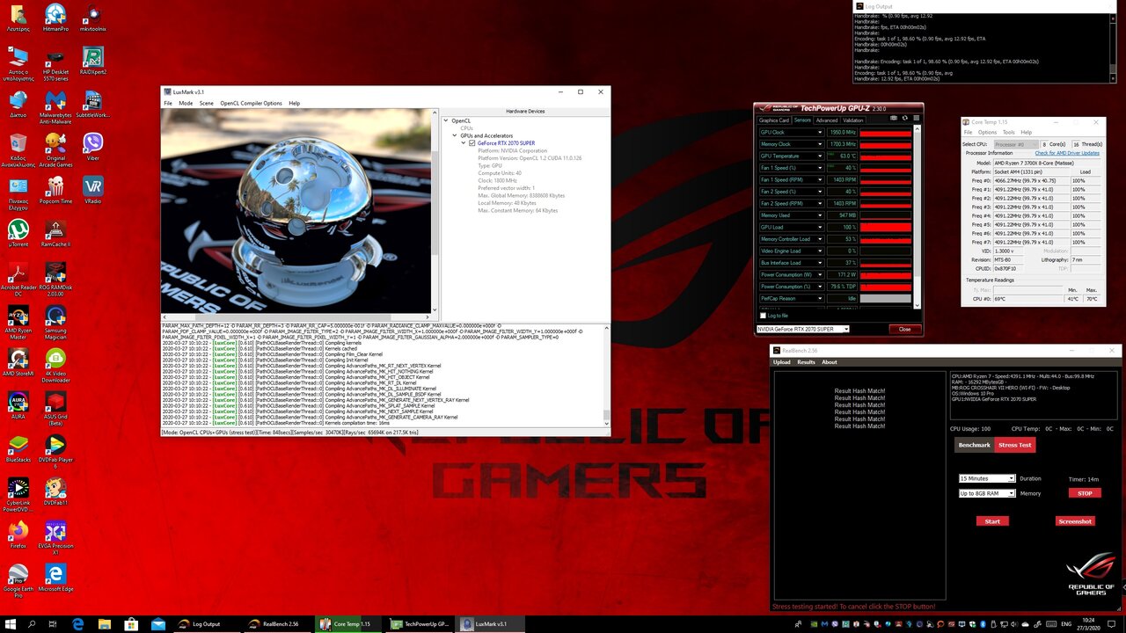Viewport: 1126px width, 633px height.
Task: Open 4K Video Downloader icon
Action: click(x=55, y=365)
